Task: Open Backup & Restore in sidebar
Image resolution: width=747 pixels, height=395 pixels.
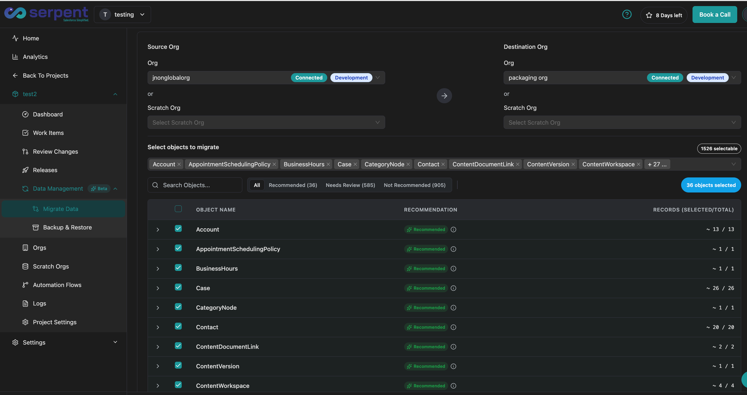Action: (63, 227)
